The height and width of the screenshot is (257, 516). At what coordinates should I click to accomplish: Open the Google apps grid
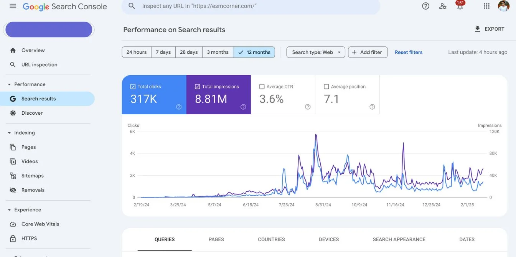coord(486,6)
